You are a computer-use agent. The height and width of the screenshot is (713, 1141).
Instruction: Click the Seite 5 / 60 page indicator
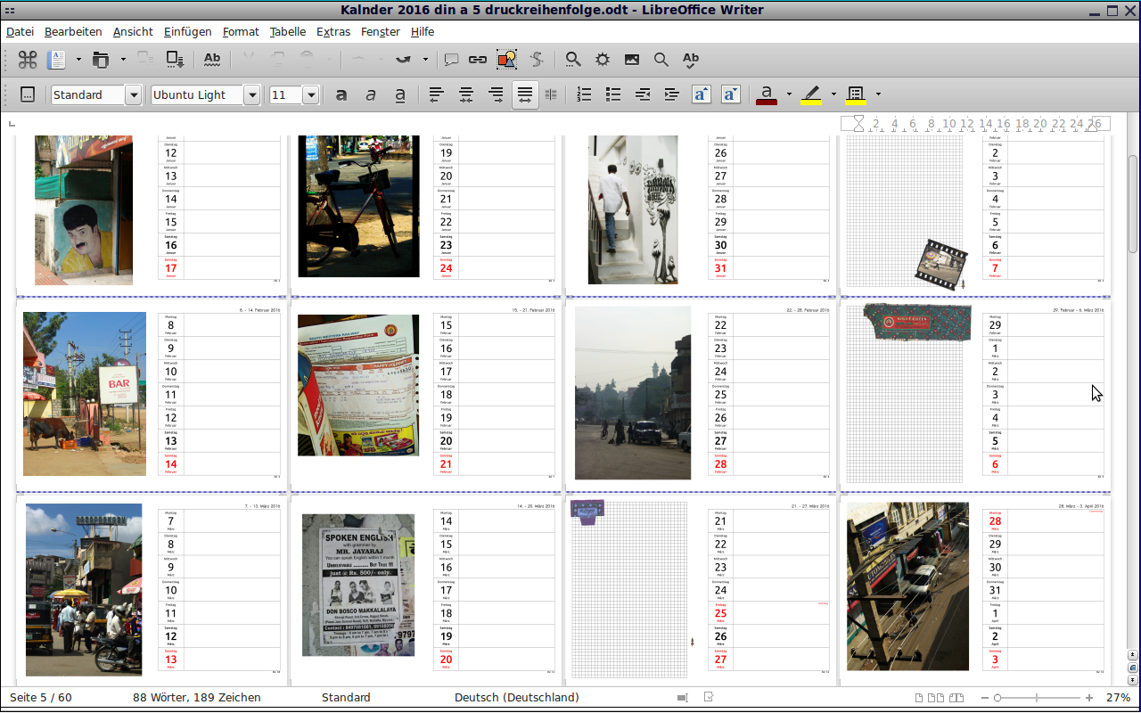click(x=41, y=697)
